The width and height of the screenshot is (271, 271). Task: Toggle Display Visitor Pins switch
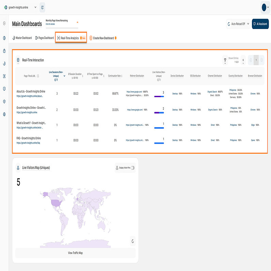click(133, 168)
